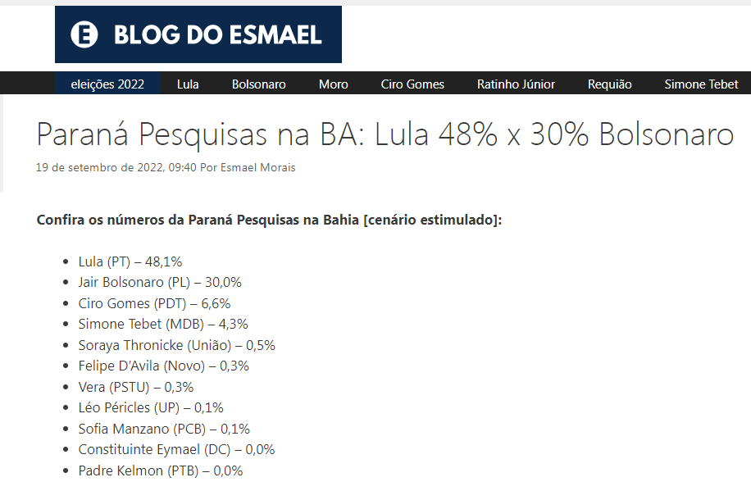Open Simone Tebet in the navigation bar

pyautogui.click(x=701, y=84)
